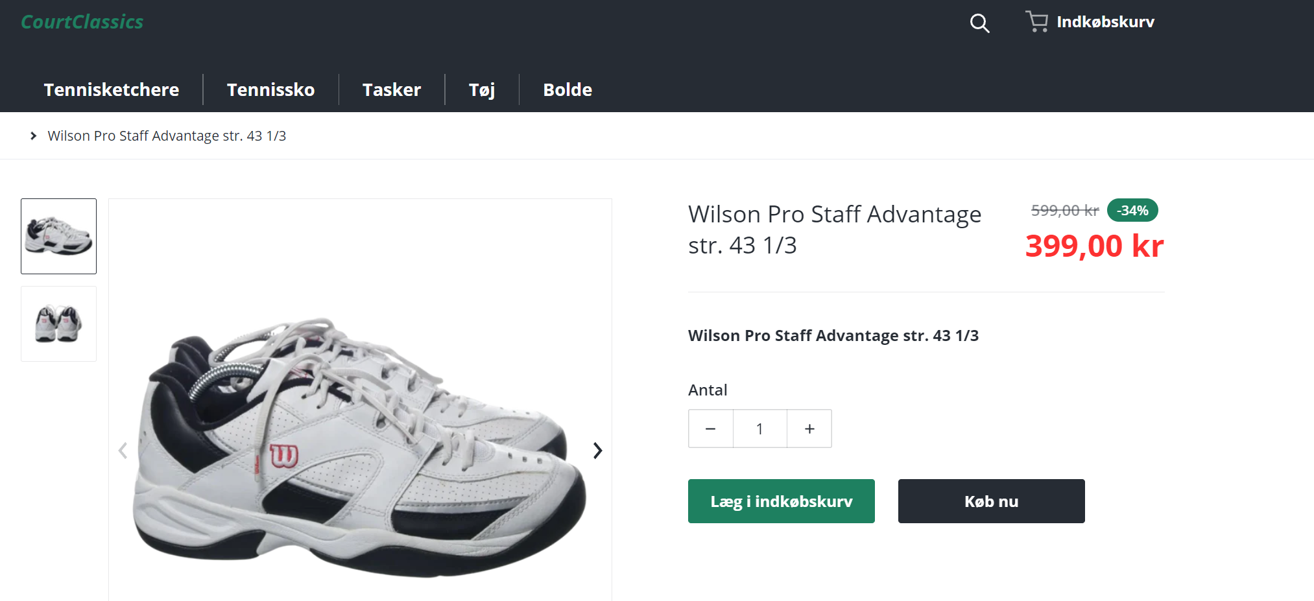Click the quantity number field

pyautogui.click(x=759, y=429)
